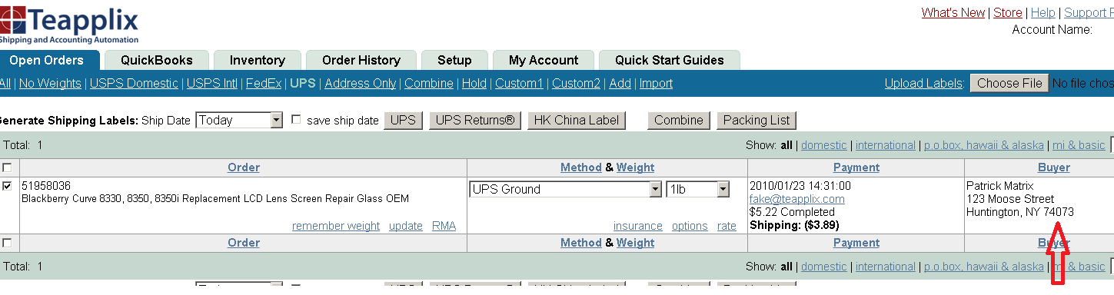
Task: Sort by Method in top header
Action: tap(581, 167)
